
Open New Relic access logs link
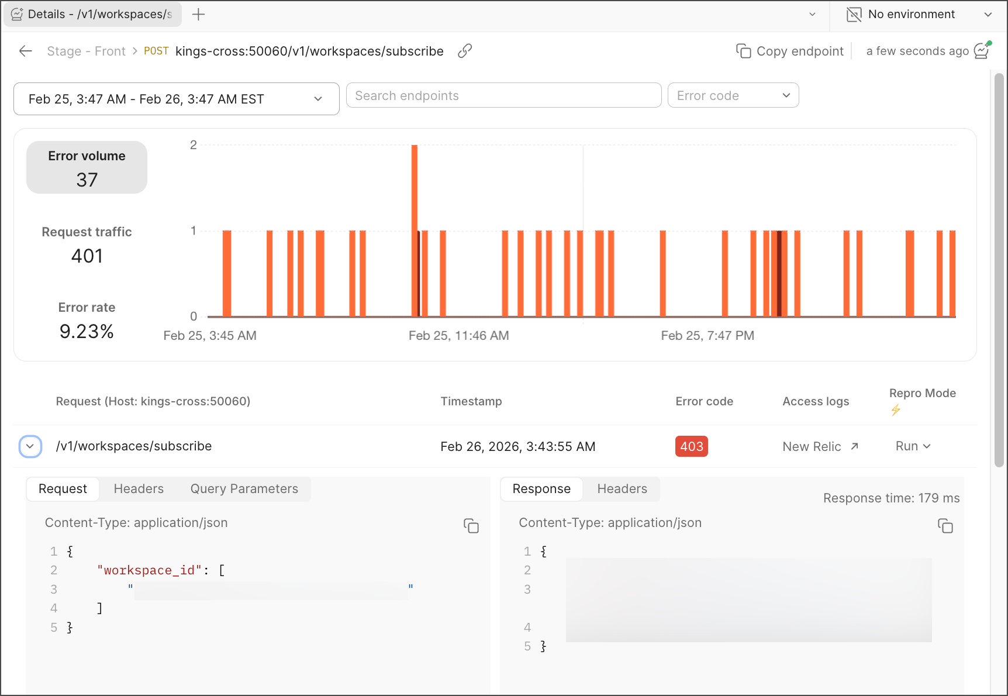point(820,447)
